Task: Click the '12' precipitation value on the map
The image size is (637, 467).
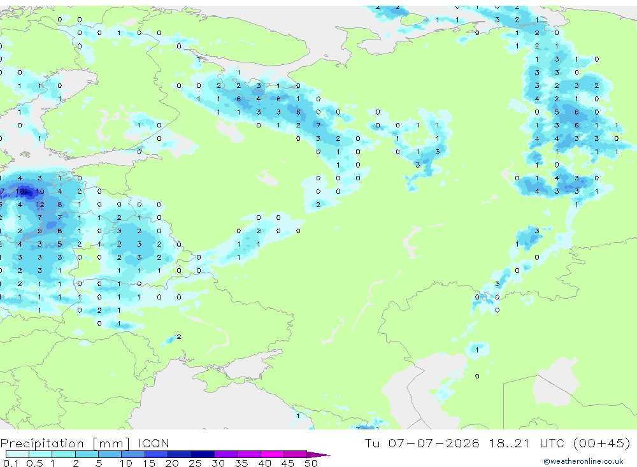Action: (x=39, y=205)
